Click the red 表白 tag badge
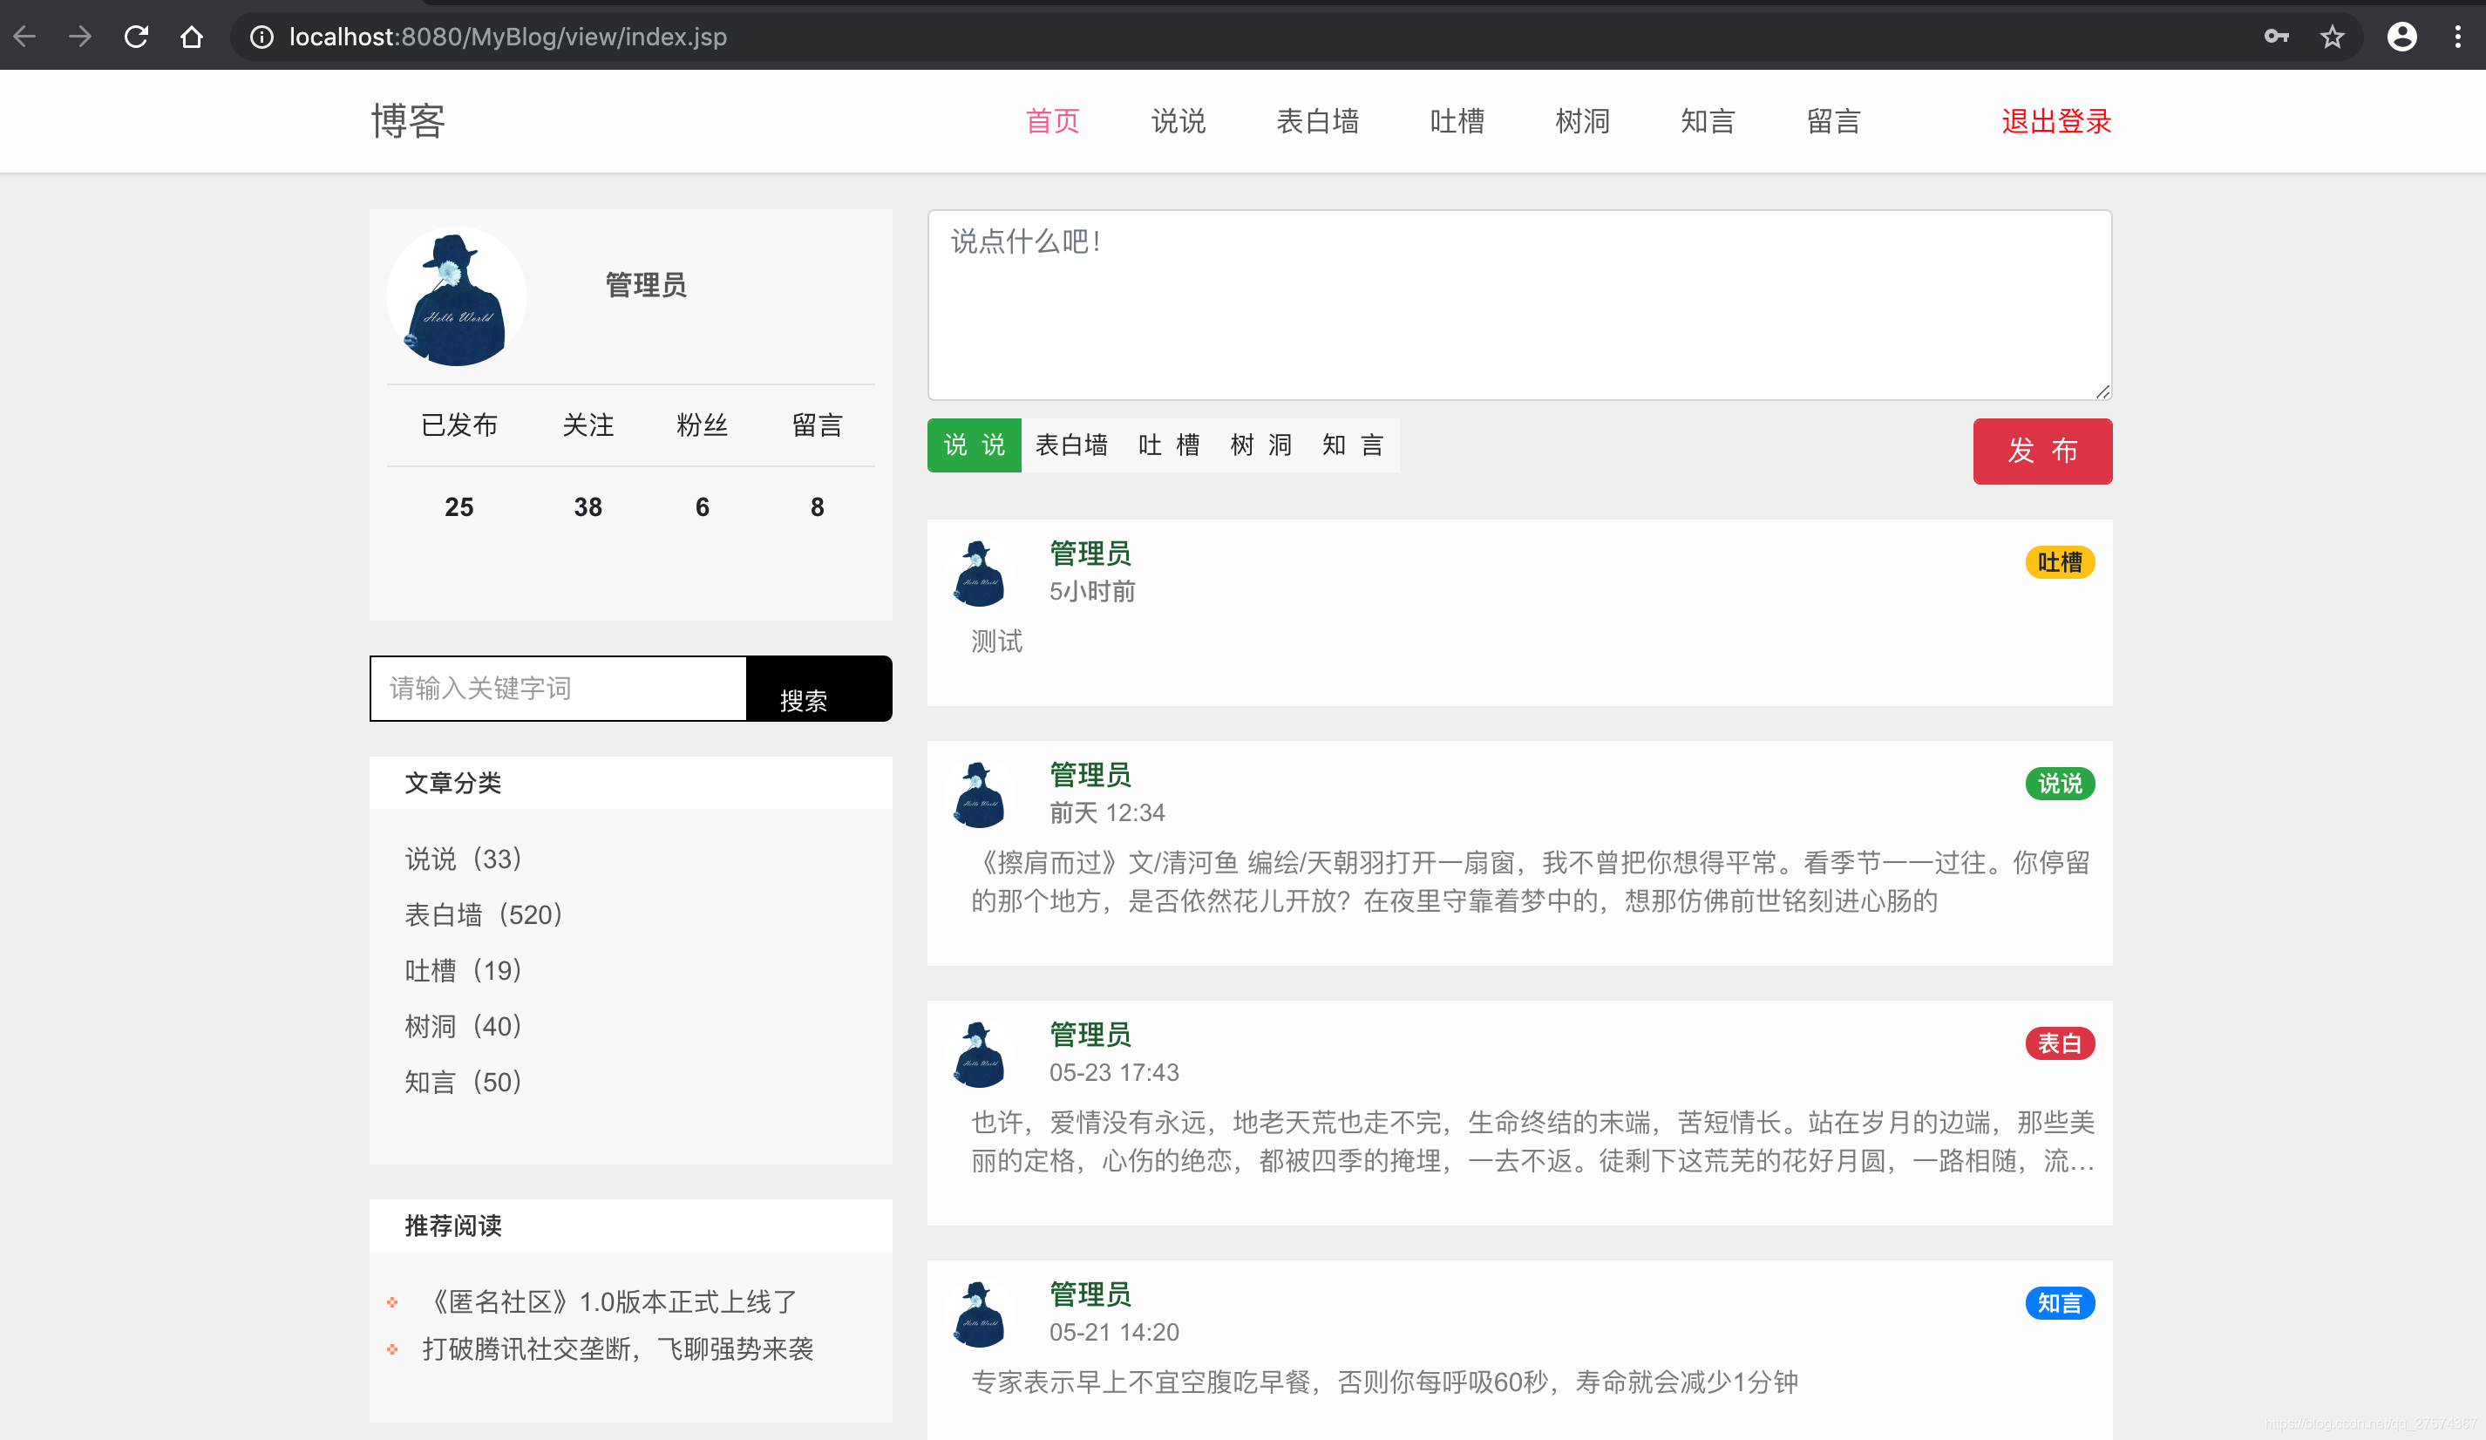2486x1440 pixels. [x=2060, y=1043]
